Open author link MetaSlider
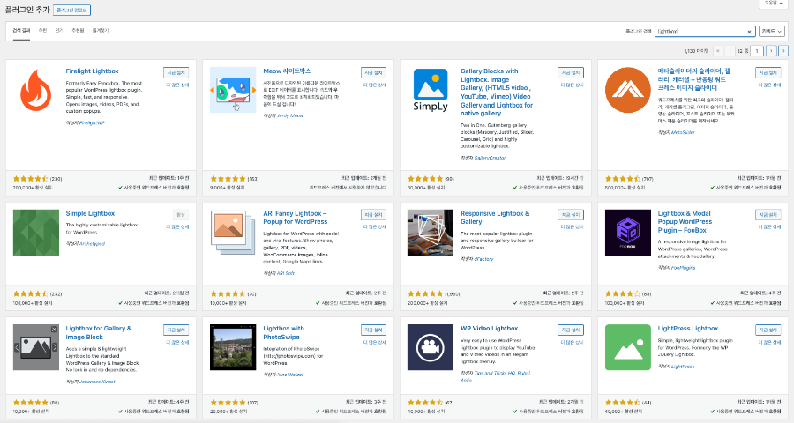 click(683, 132)
